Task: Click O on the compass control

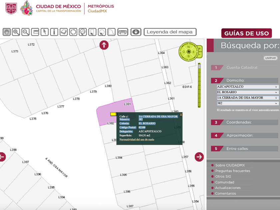Action: point(184,52)
